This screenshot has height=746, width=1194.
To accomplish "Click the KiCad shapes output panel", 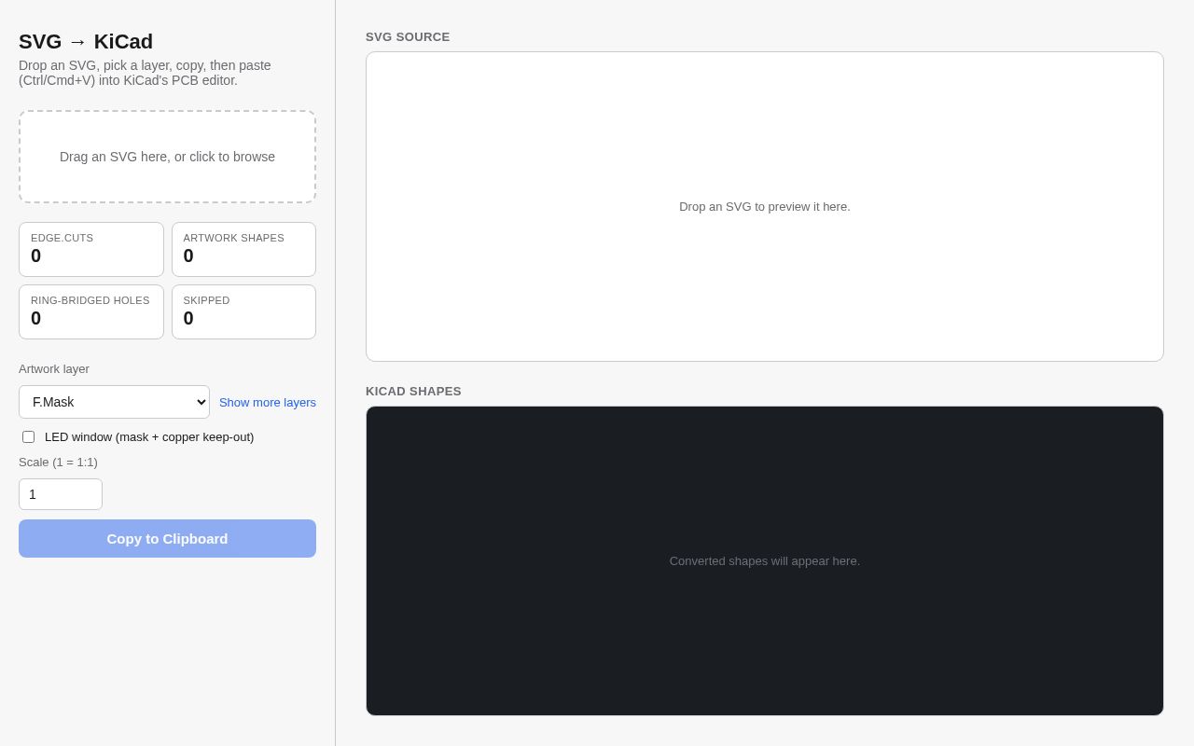I will click(x=765, y=560).
